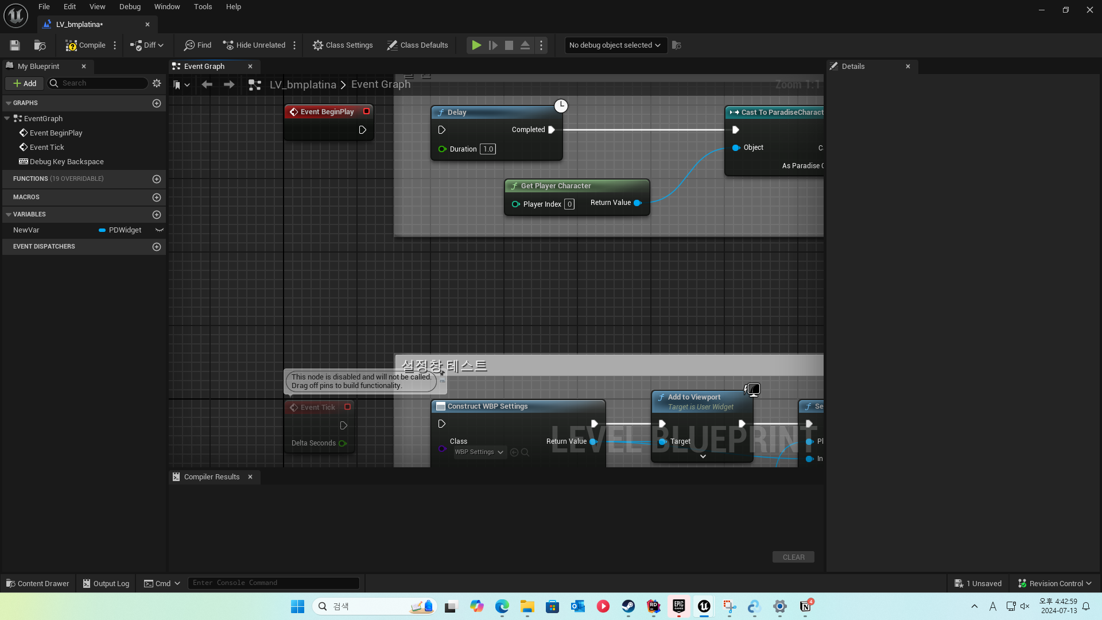Edit the Delay Duration value
This screenshot has height=620, width=1102.
[488, 149]
